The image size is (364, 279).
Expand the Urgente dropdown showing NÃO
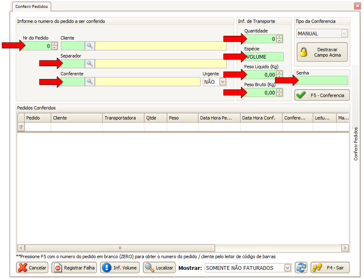point(223,82)
